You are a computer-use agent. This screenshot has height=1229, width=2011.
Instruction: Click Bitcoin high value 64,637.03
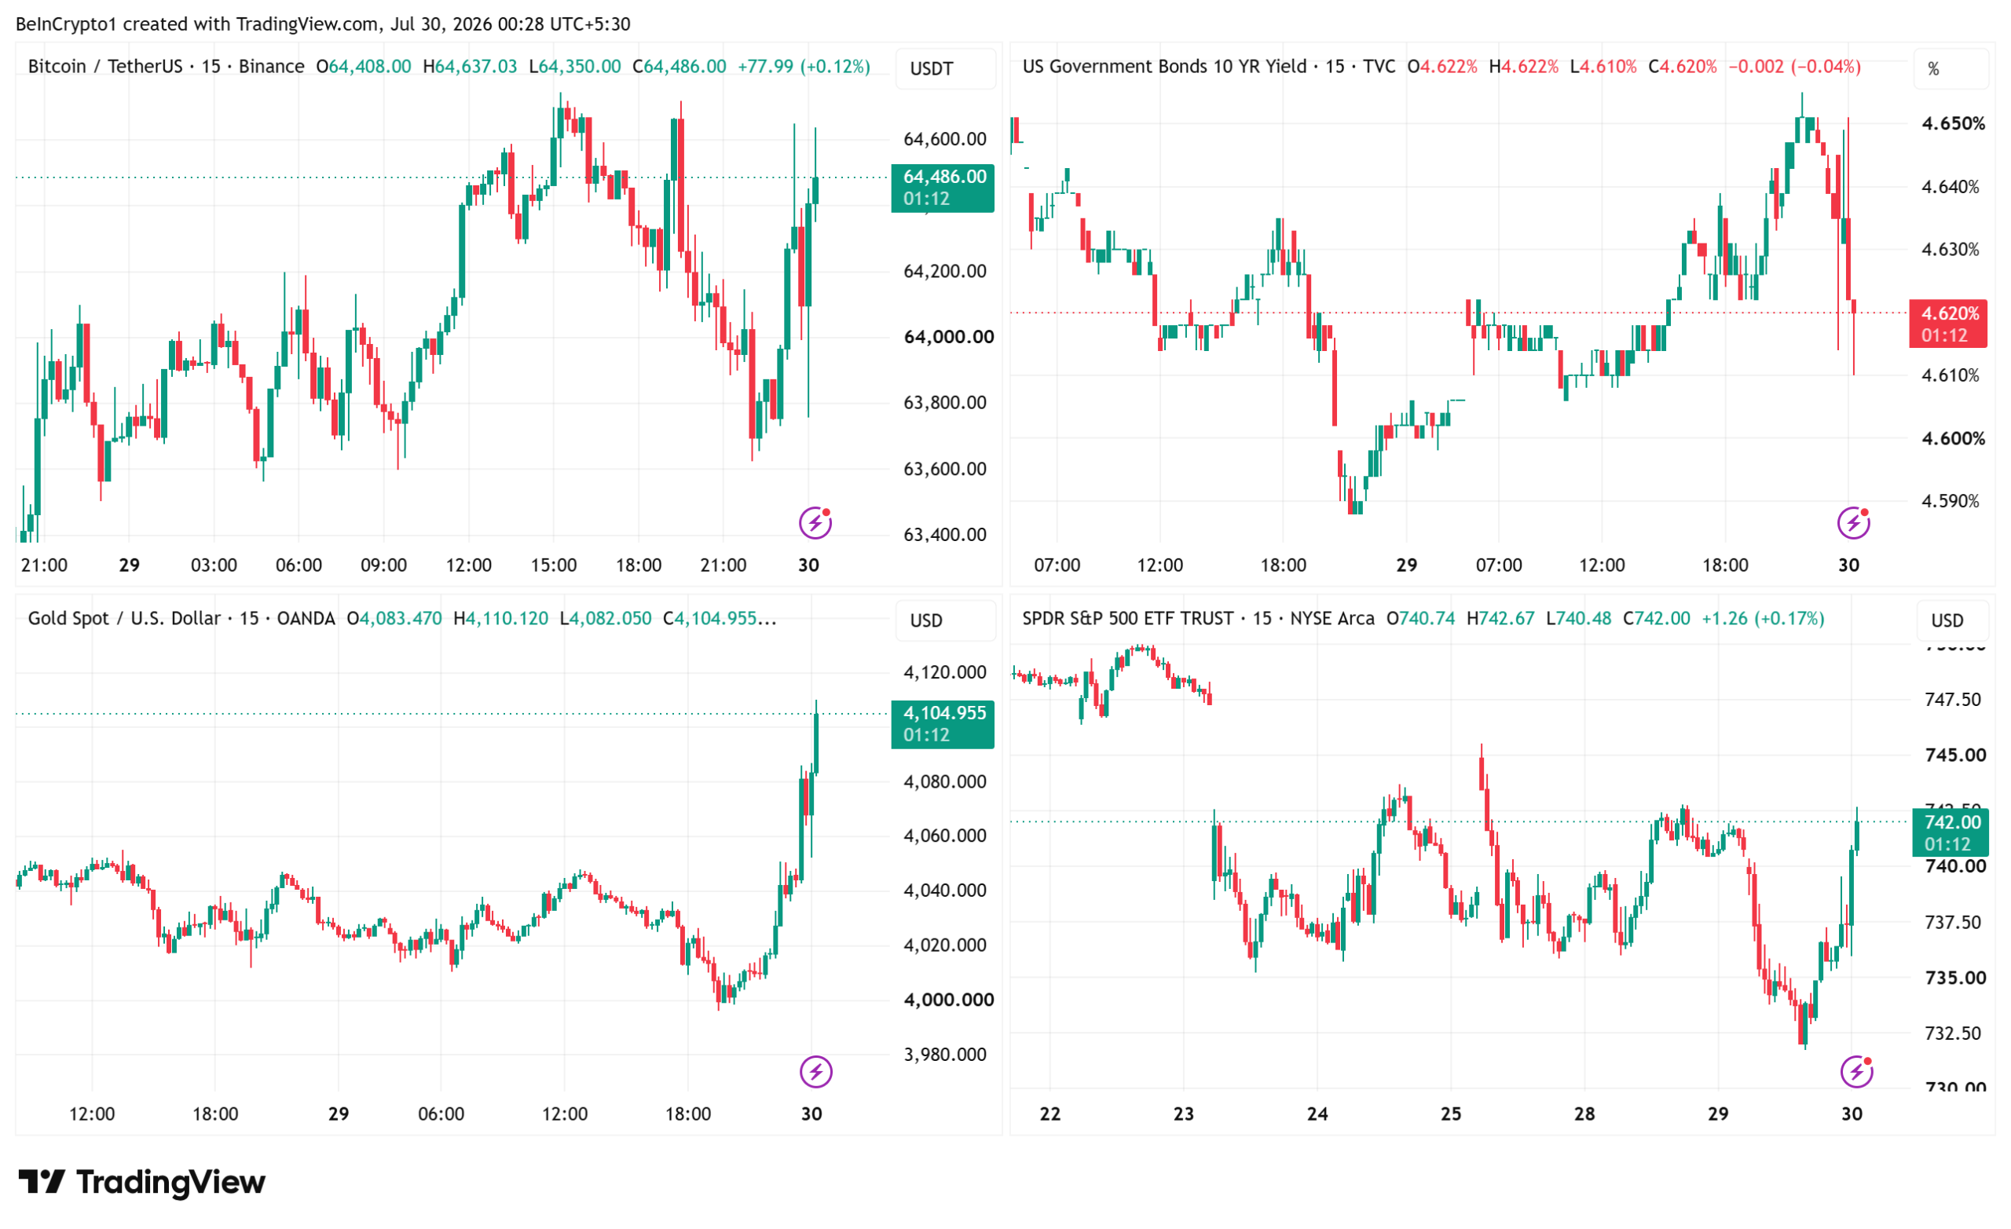[x=476, y=66]
